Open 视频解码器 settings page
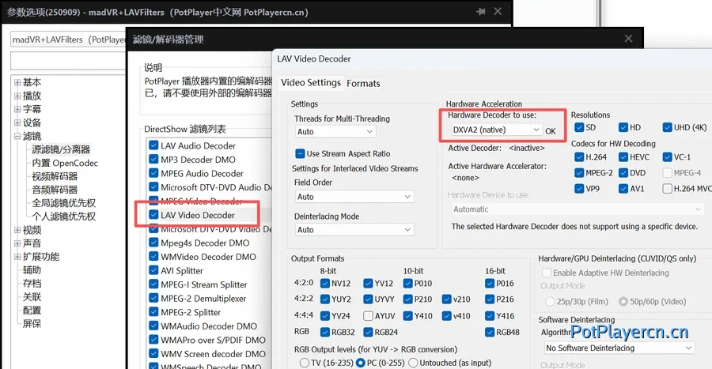 (x=55, y=176)
